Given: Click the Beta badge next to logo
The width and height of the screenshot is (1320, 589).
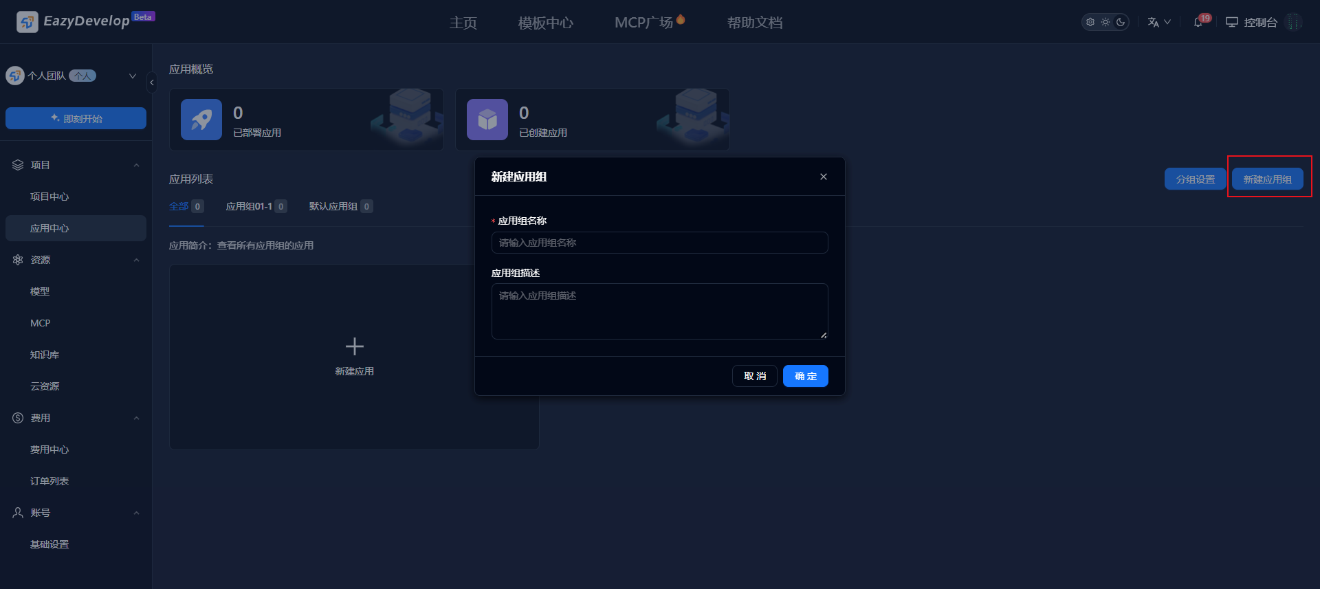Looking at the screenshot, I should coord(143,16).
